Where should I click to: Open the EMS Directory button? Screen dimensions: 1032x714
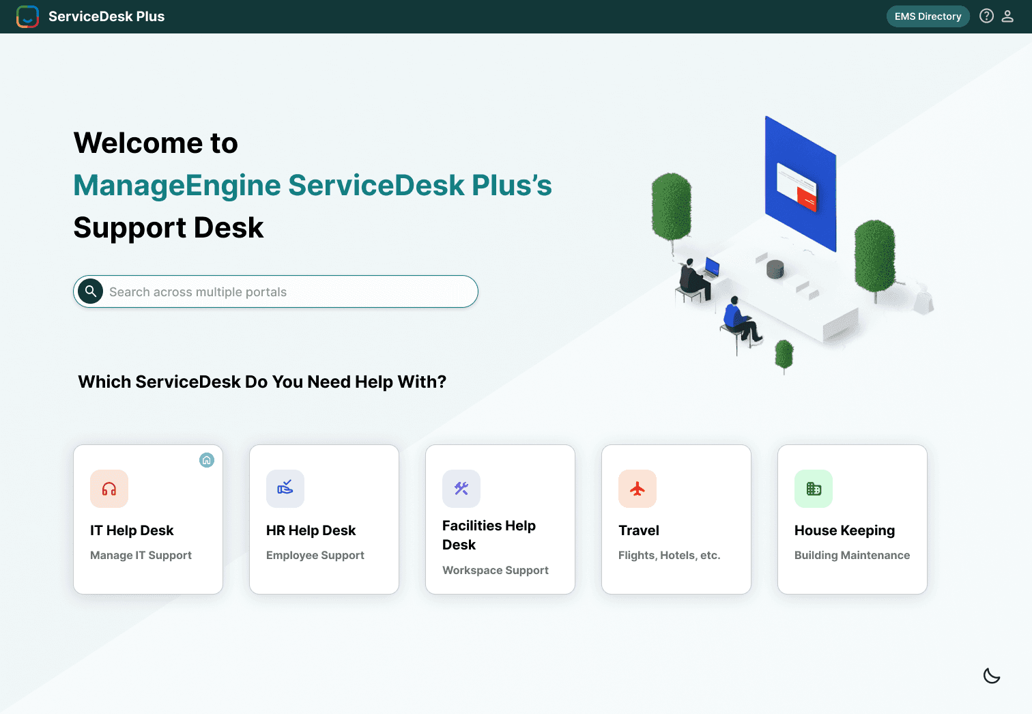pyautogui.click(x=928, y=16)
